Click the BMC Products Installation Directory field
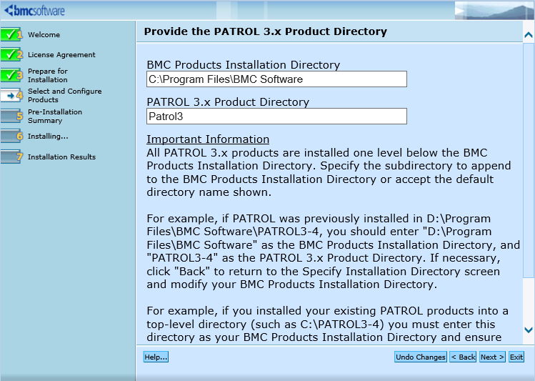The image size is (535, 381). [x=276, y=79]
